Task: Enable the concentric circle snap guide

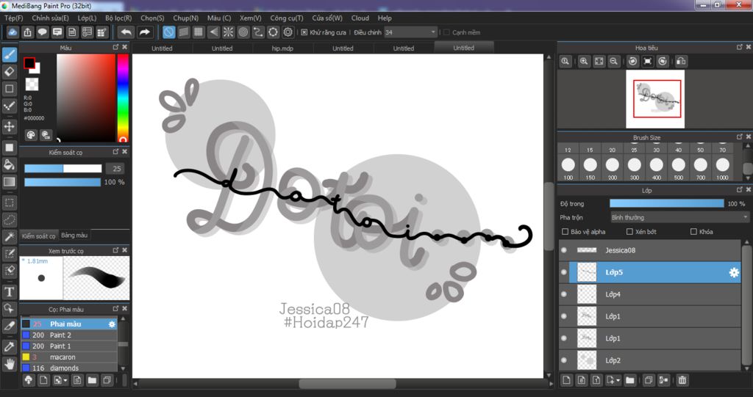Action: tap(243, 32)
